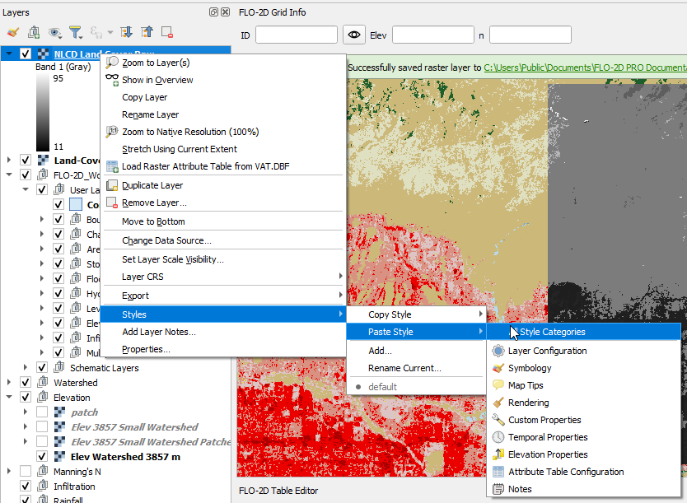Open the Manage Map Themes eye icon
Screen dimensions: 687x503
point(55,32)
